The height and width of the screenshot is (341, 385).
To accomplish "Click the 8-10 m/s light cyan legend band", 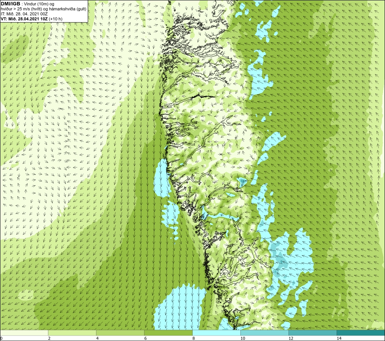I will (216, 333).
